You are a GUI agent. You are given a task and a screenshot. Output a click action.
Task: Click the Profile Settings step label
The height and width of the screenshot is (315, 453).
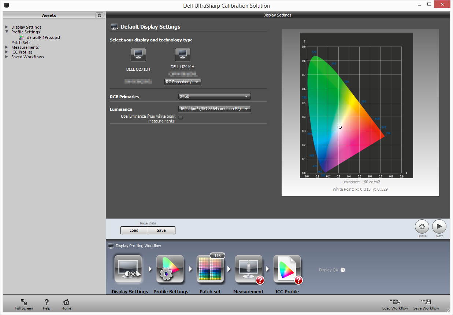click(x=171, y=292)
